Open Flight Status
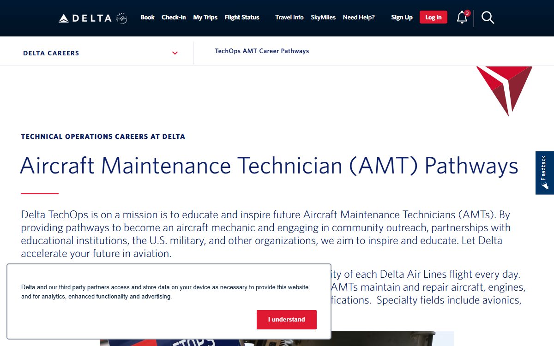The image size is (554, 346). tap(242, 18)
